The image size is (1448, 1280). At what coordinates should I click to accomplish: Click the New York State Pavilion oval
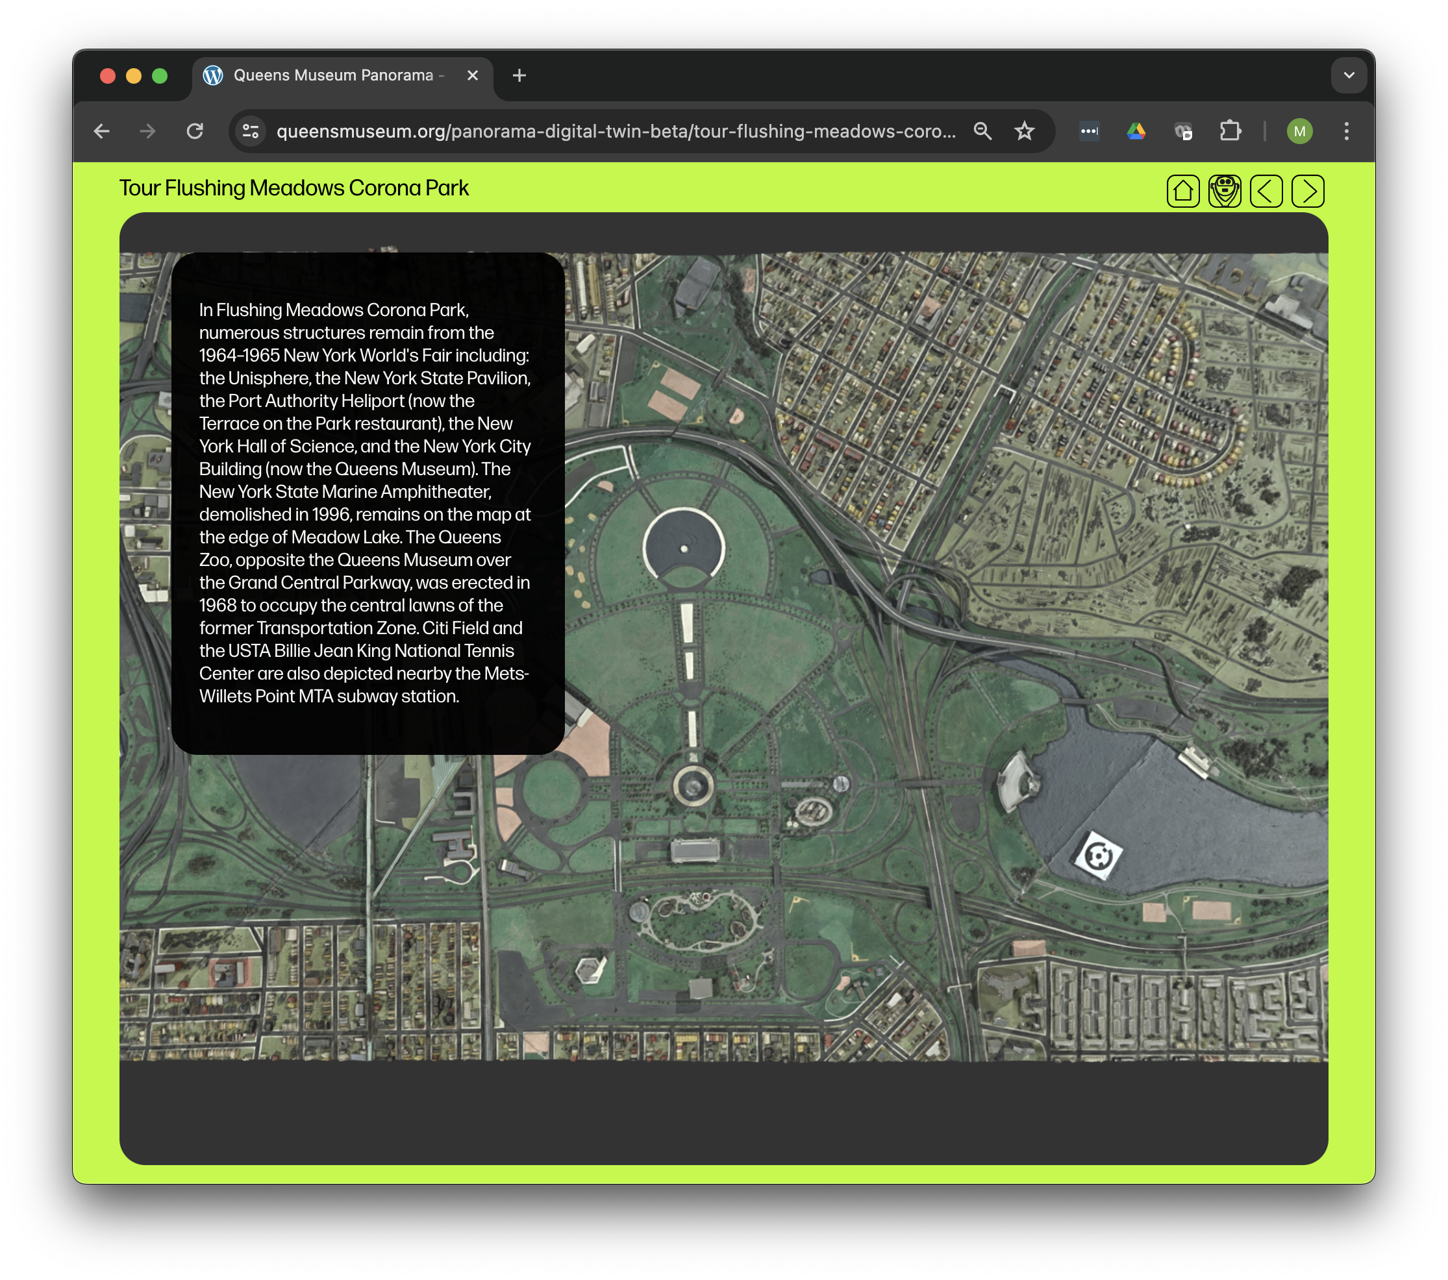(812, 810)
